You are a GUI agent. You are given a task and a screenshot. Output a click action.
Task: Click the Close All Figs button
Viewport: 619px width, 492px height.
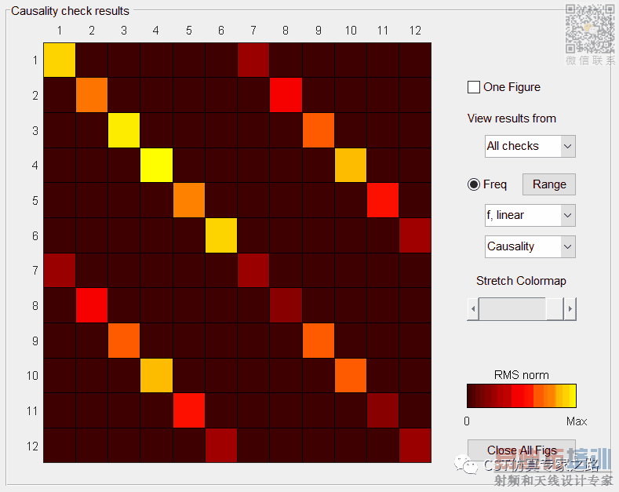[522, 450]
